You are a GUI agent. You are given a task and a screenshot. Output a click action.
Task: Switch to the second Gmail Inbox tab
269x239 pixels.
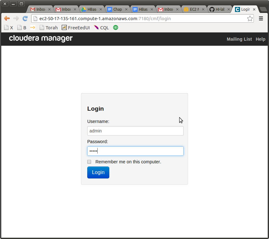click(x=66, y=9)
